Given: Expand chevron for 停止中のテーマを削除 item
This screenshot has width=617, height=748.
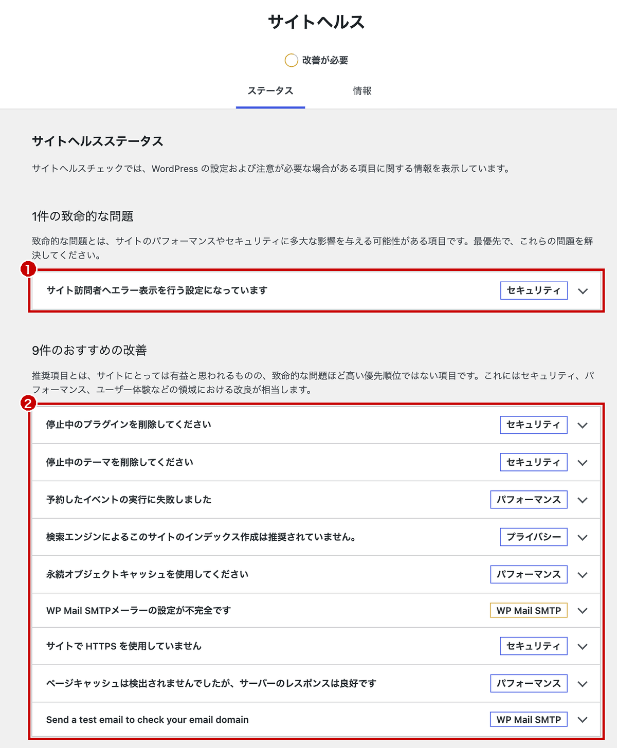Looking at the screenshot, I should pyautogui.click(x=583, y=463).
